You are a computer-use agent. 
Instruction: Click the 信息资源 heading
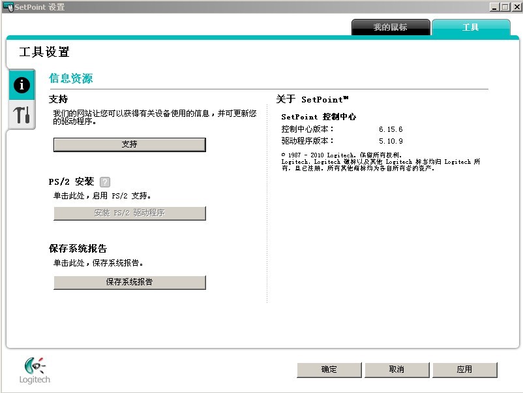pos(70,78)
